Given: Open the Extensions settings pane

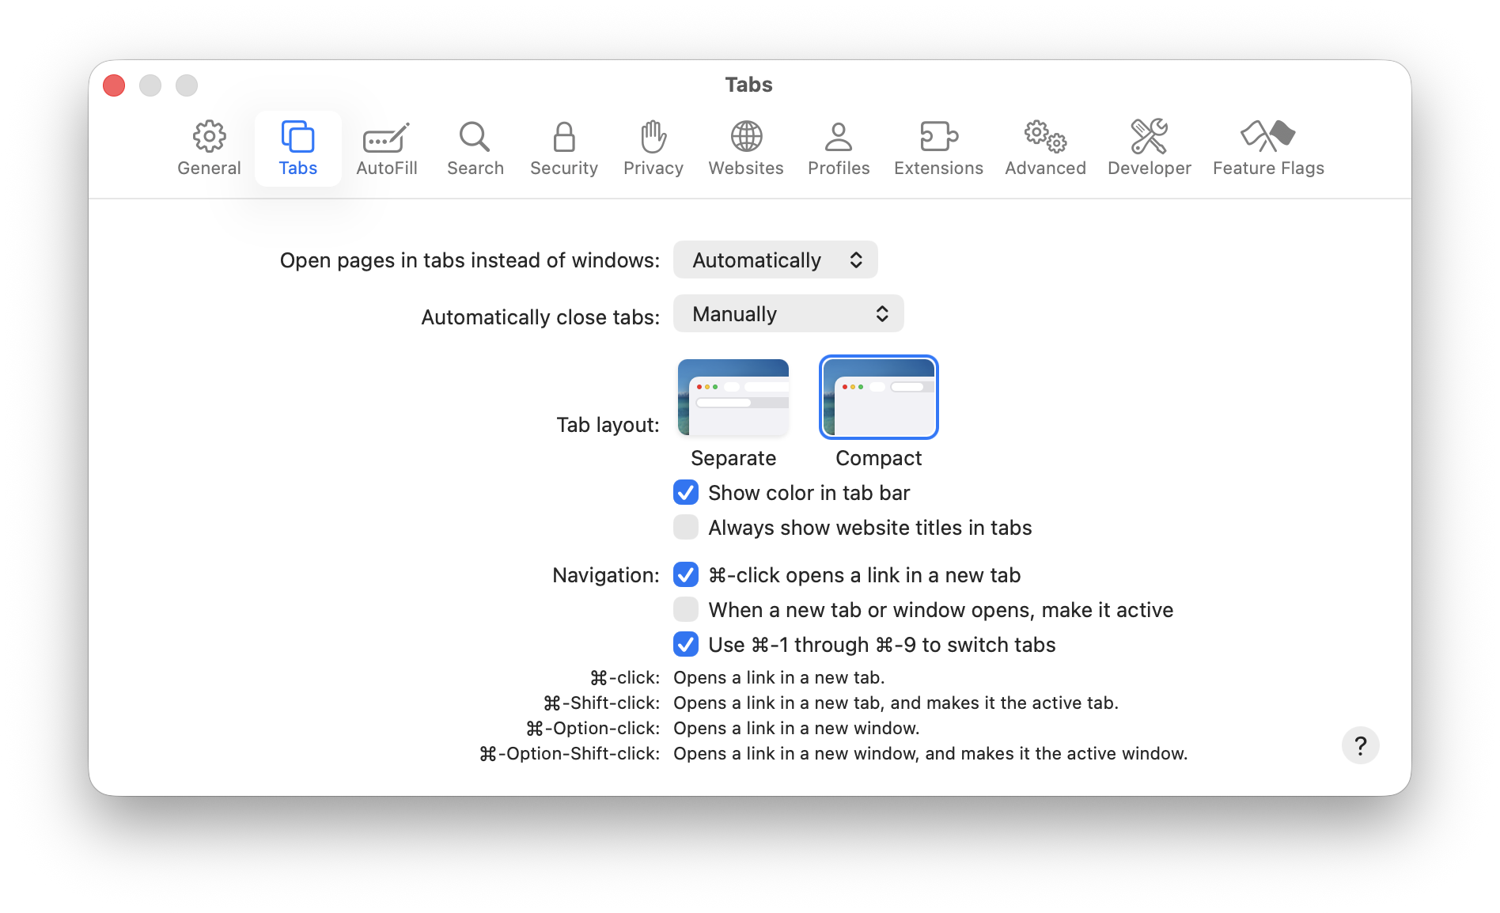Looking at the screenshot, I should click(x=938, y=147).
